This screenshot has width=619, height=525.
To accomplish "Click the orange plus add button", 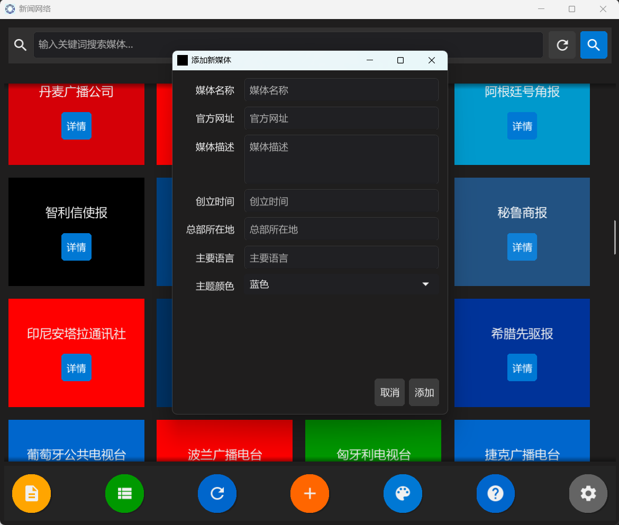I will click(310, 493).
